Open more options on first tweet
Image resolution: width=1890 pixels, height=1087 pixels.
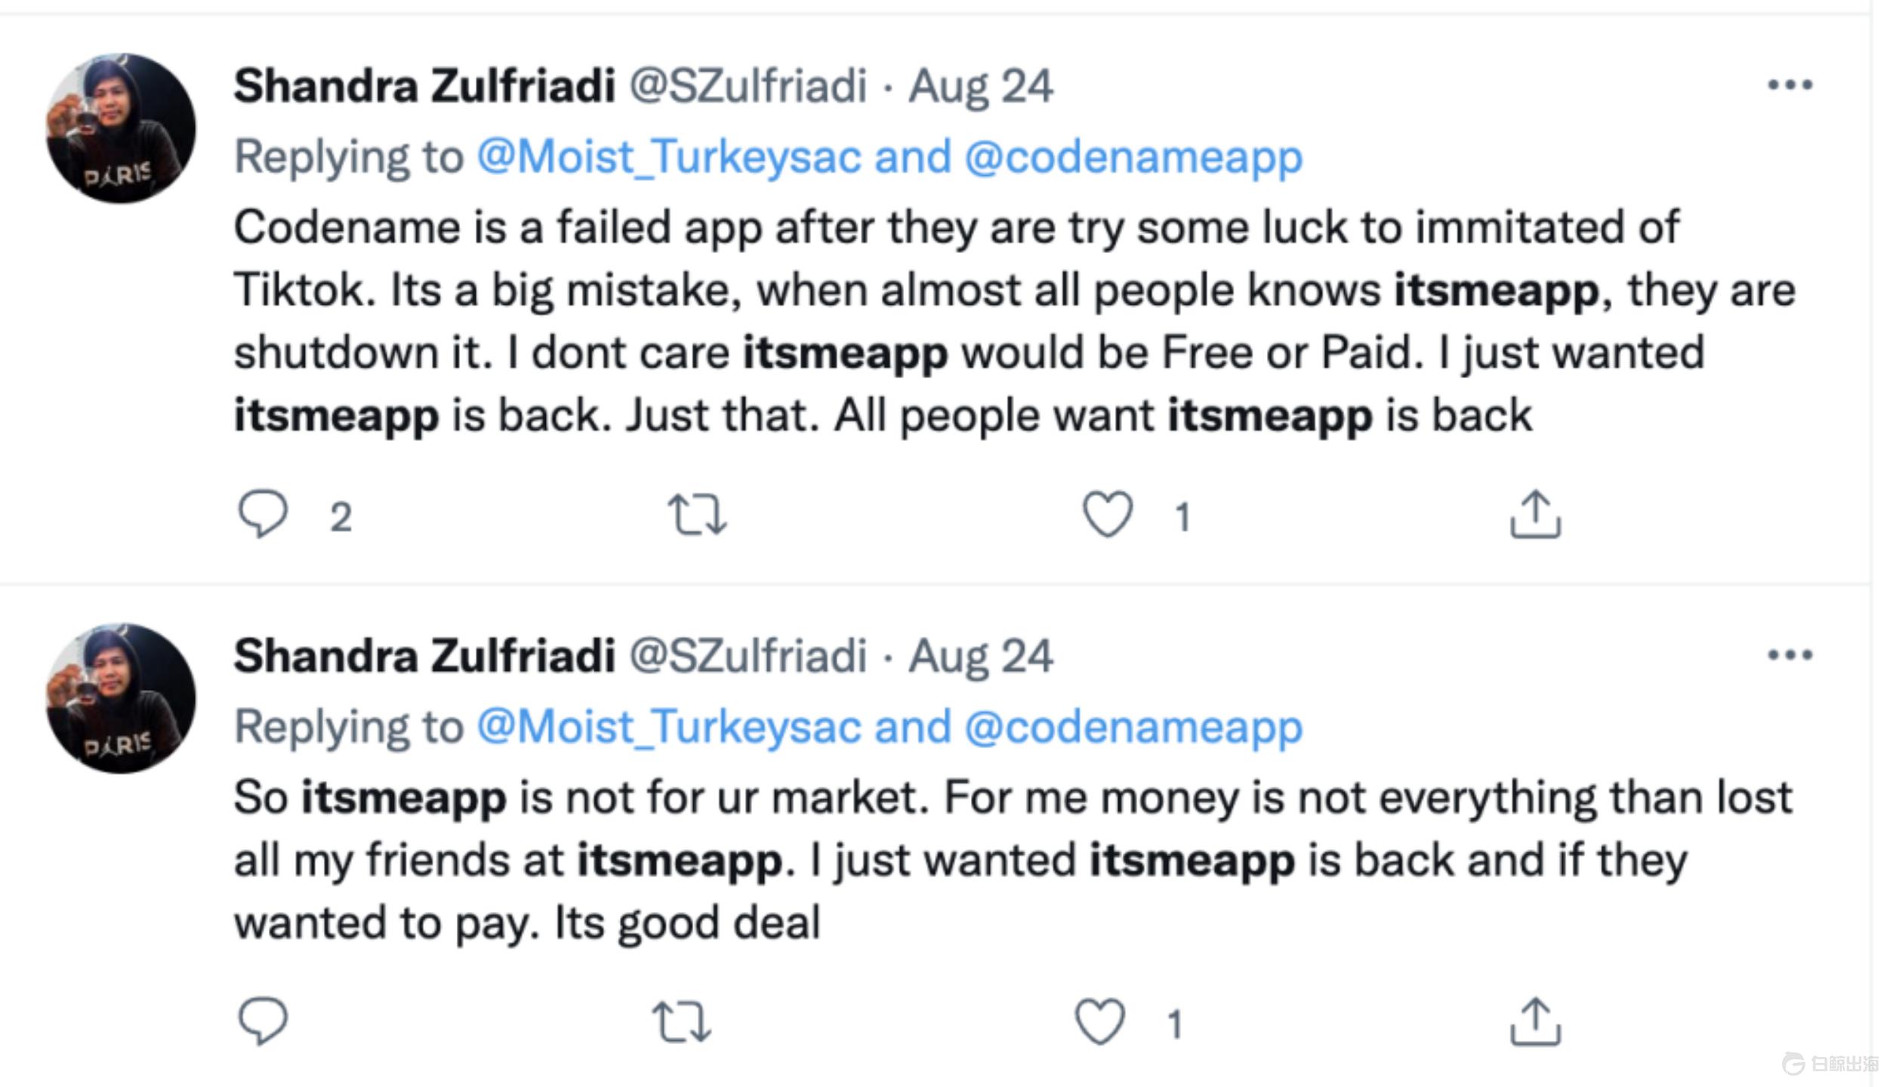tap(1790, 85)
